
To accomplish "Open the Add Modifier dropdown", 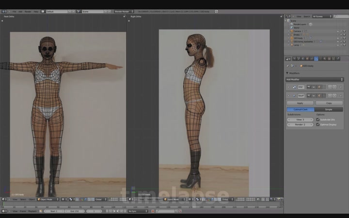I will 315,79.
